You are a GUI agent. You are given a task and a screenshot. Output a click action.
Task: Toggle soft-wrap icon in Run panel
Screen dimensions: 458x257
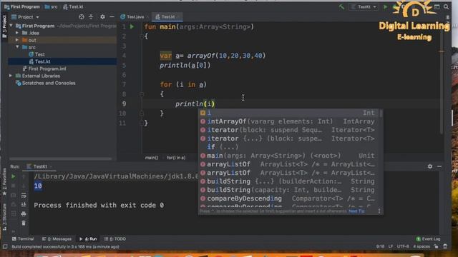click(24, 195)
